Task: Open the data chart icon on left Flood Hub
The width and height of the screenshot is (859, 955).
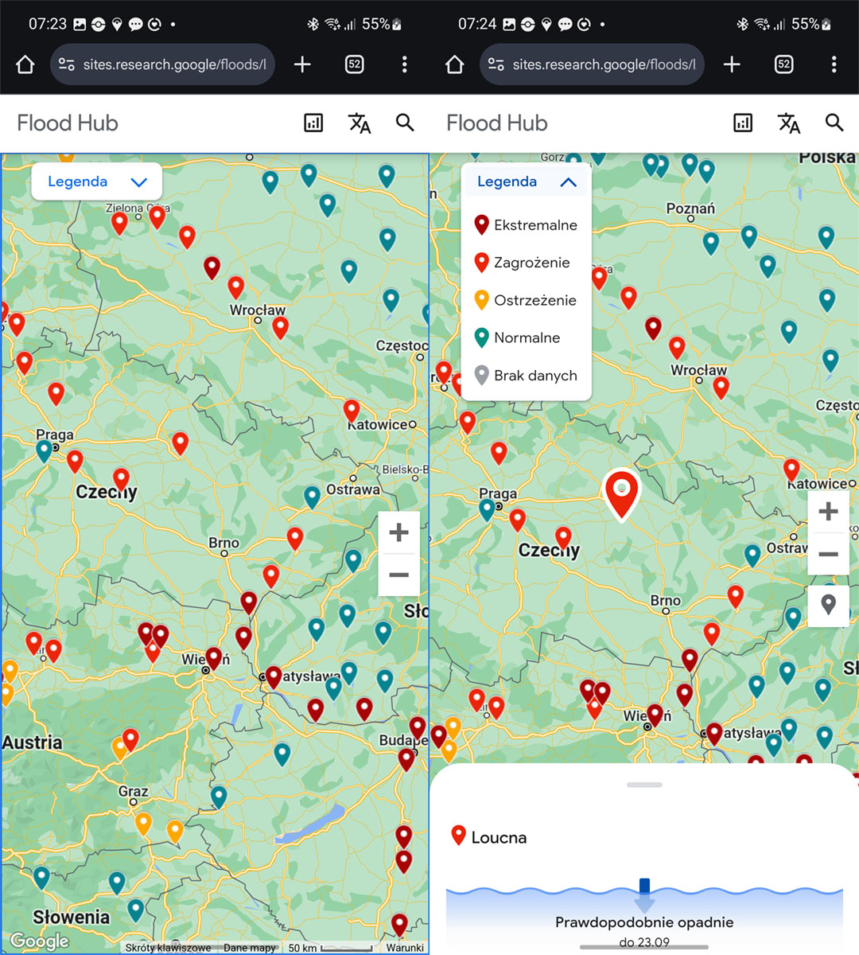Action: click(x=313, y=123)
